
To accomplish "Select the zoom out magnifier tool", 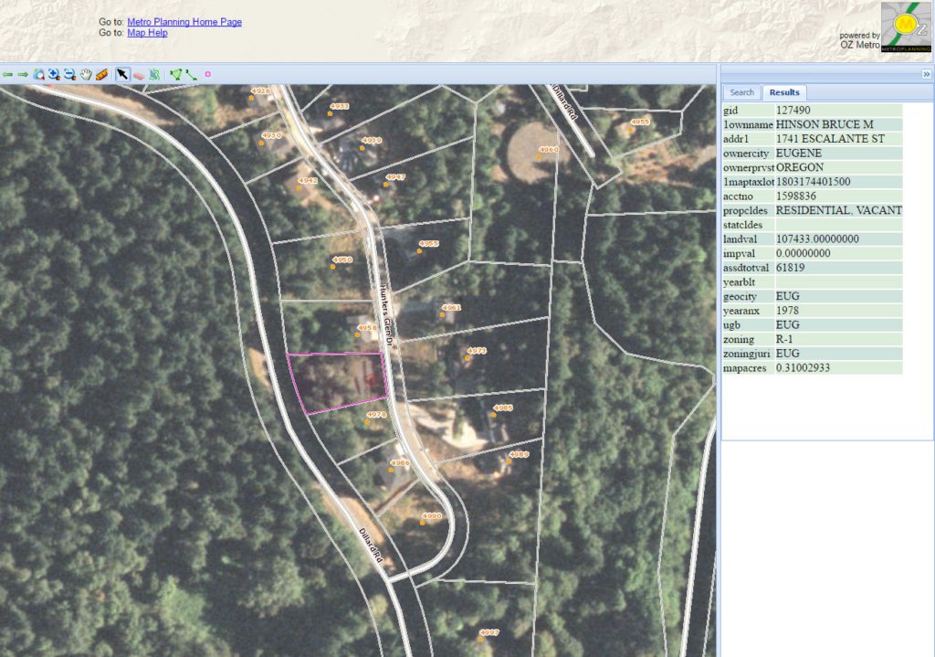I will tap(69, 74).
